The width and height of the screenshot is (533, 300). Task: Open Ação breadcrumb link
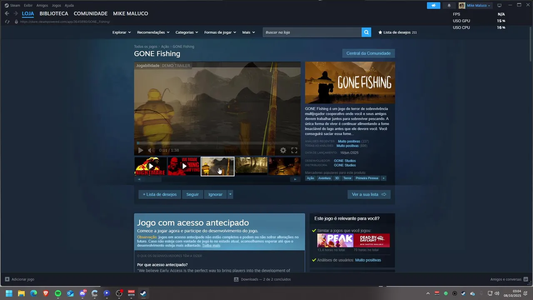click(x=165, y=47)
